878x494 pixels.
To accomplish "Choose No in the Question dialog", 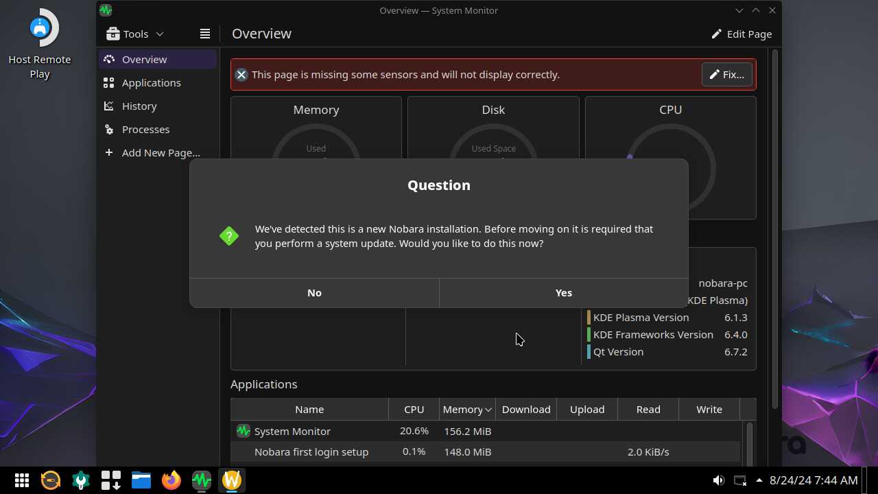I will pyautogui.click(x=314, y=293).
